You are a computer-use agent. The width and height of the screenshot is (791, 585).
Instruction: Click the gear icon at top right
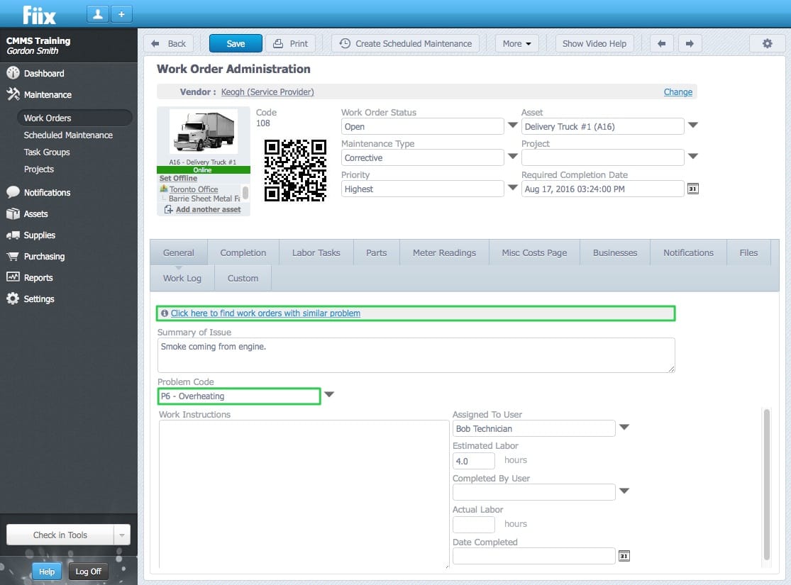coord(767,43)
